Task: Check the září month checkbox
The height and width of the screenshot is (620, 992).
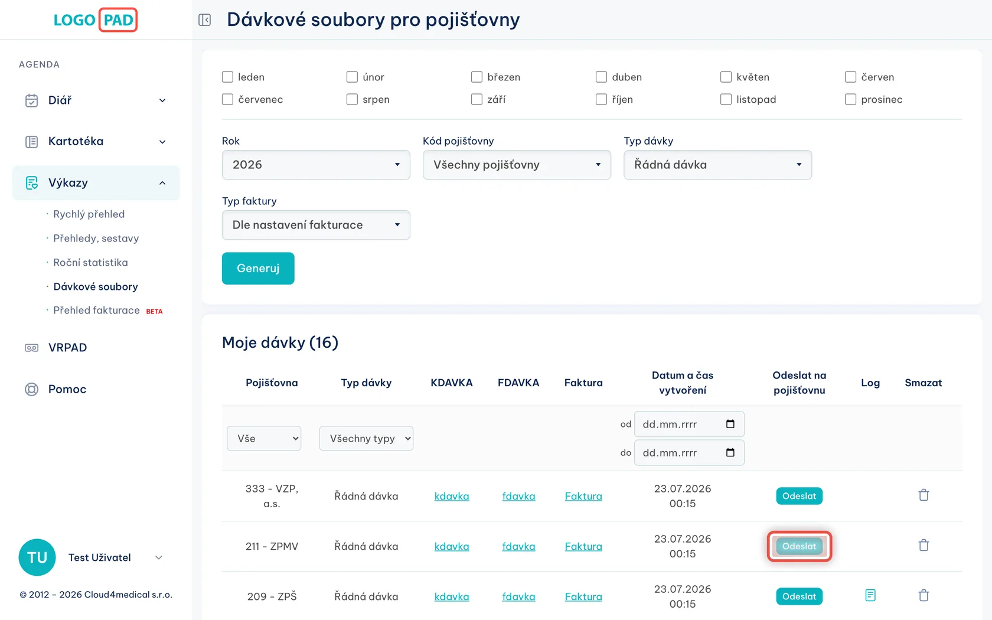Action: click(x=477, y=99)
